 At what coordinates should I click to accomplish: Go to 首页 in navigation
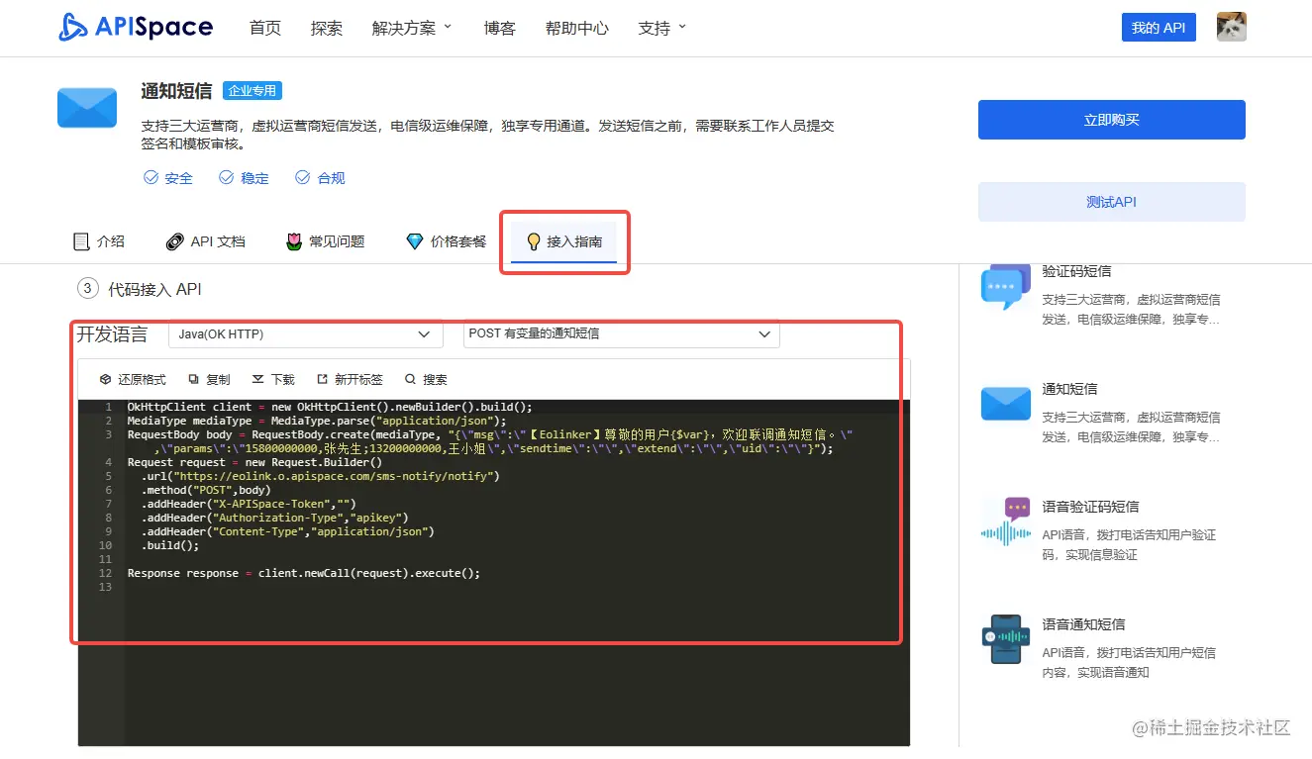(x=265, y=29)
